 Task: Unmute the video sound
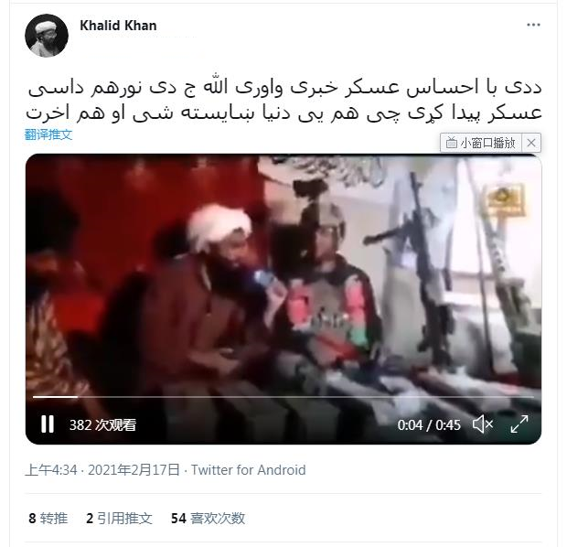pyautogui.click(x=483, y=424)
